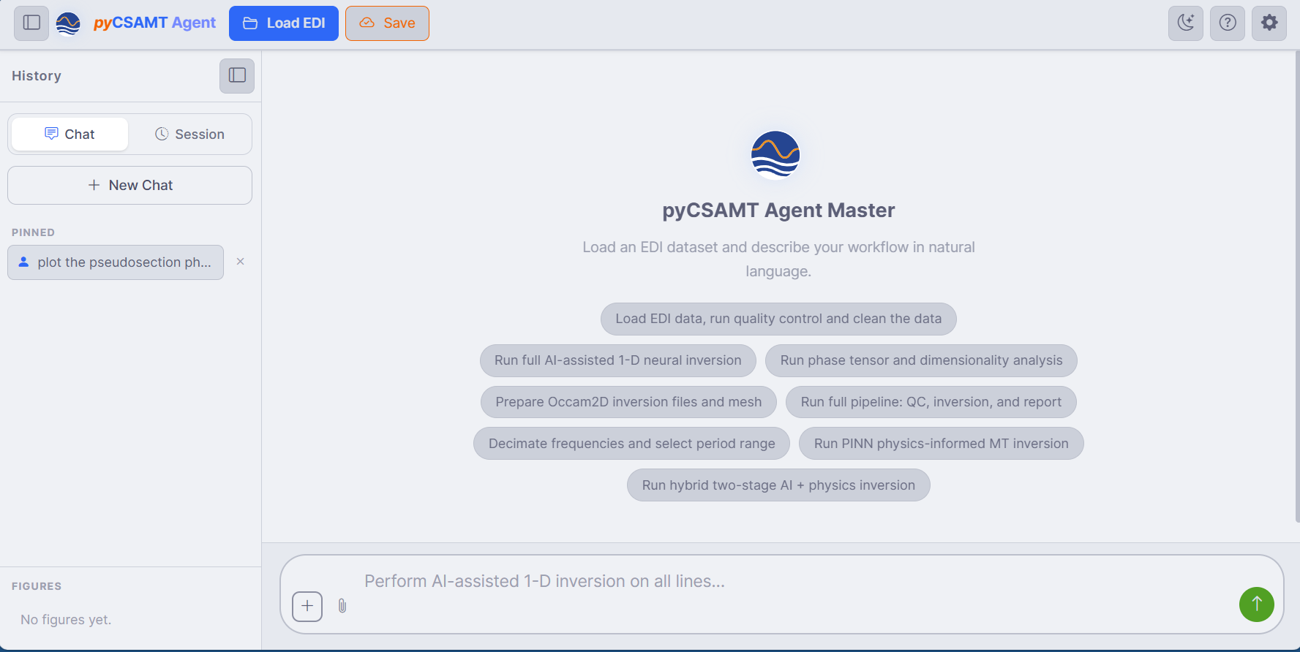
Task: Pick 'Run hybrid two-stage AI + physics inversion'
Action: 778,485
